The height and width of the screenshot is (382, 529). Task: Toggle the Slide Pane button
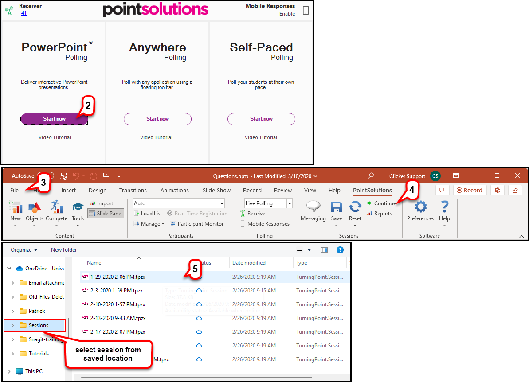pos(106,214)
